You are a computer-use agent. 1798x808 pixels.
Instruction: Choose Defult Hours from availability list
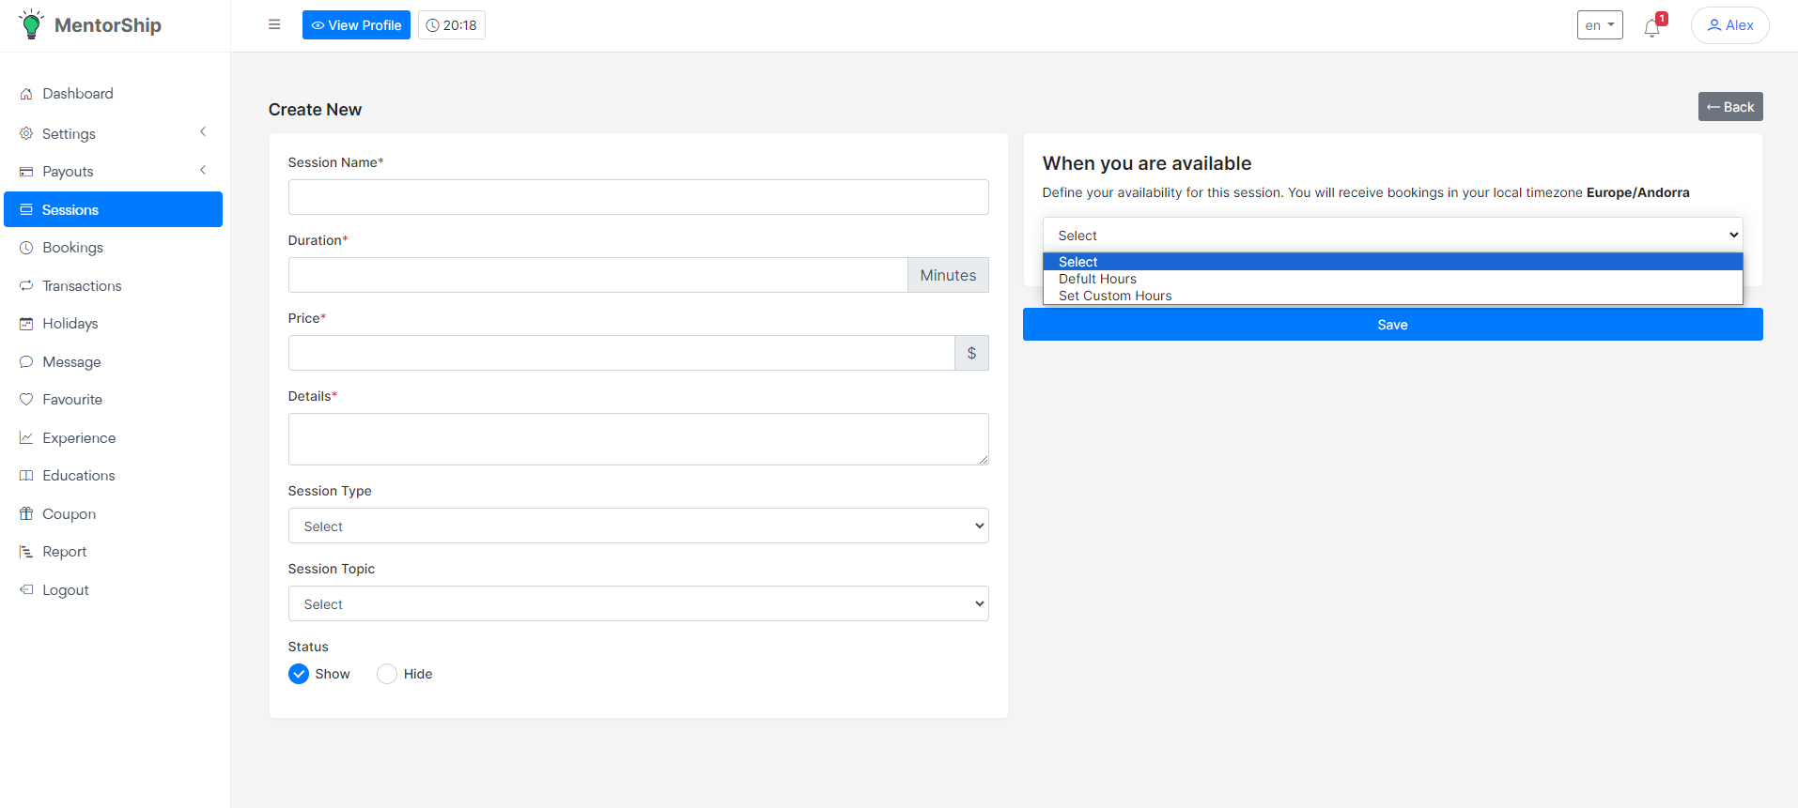1097,279
